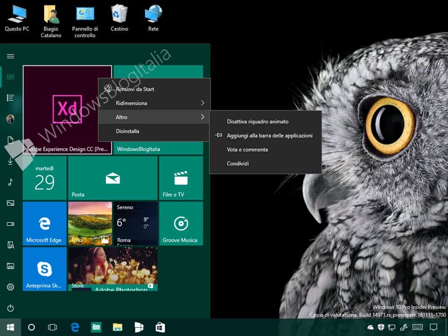This screenshot has width=448, height=336.
Task: Open Ridimensiona submenu
Action: (154, 103)
